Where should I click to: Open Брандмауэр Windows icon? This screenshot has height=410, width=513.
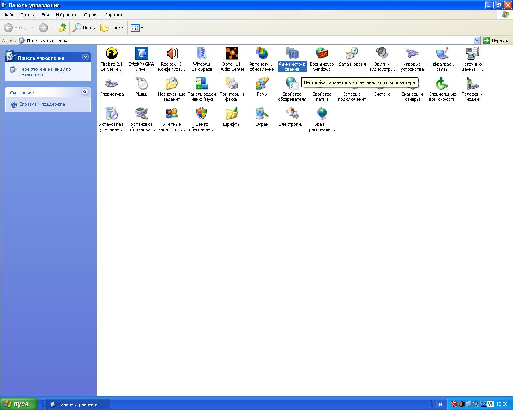[322, 54]
